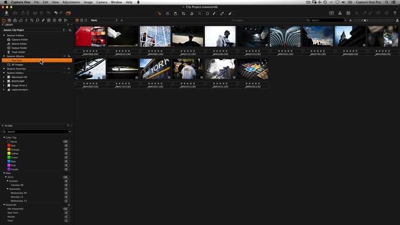Open the Capture camera tool tab
The width and height of the screenshot is (400, 225).
(9, 20)
